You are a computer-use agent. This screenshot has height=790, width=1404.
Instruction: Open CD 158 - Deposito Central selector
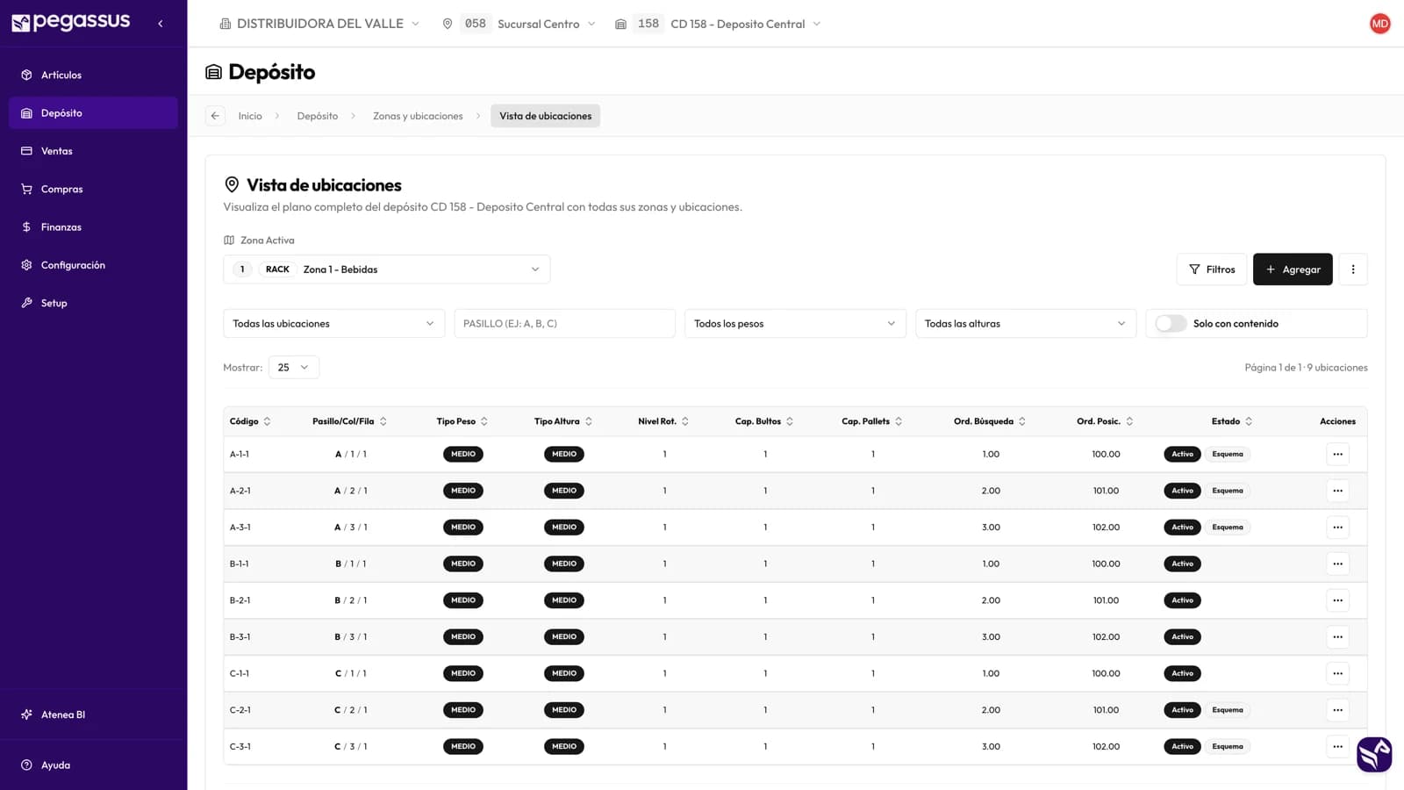(x=718, y=24)
